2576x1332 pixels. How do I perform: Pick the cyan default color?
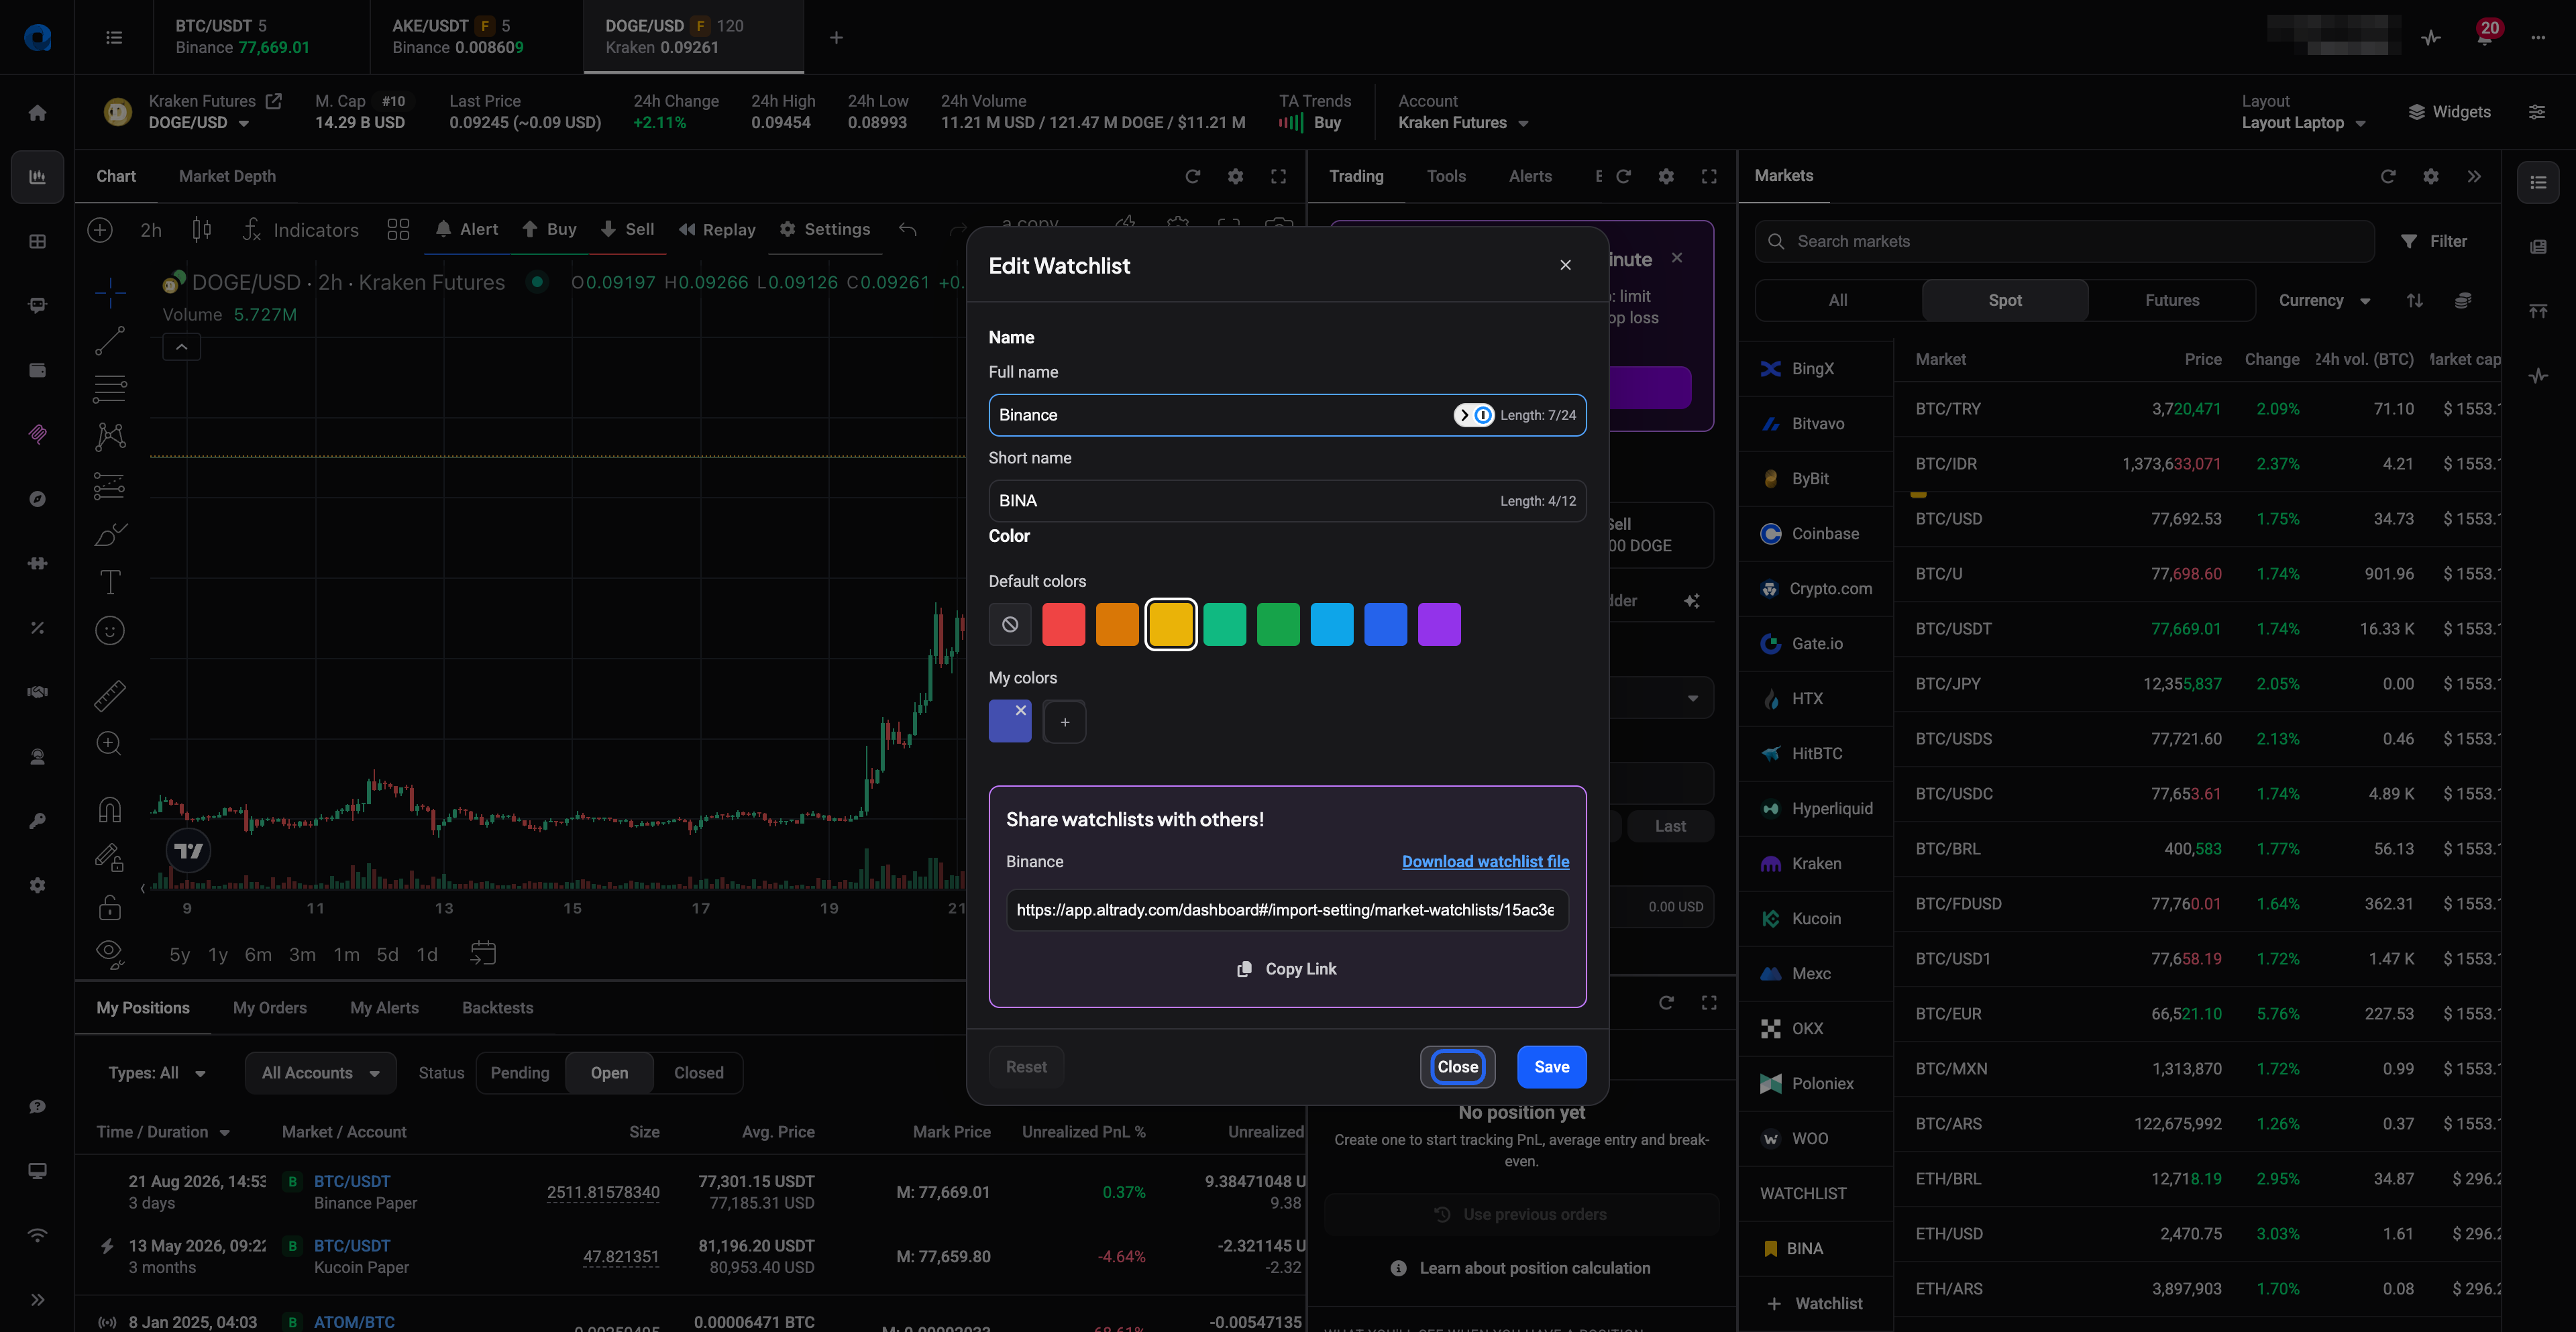coord(1332,624)
